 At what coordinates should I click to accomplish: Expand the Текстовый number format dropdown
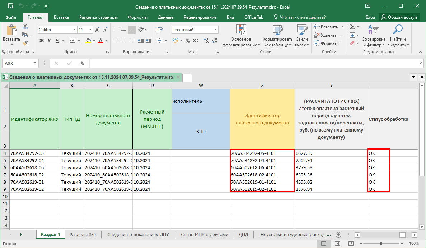(x=216, y=30)
